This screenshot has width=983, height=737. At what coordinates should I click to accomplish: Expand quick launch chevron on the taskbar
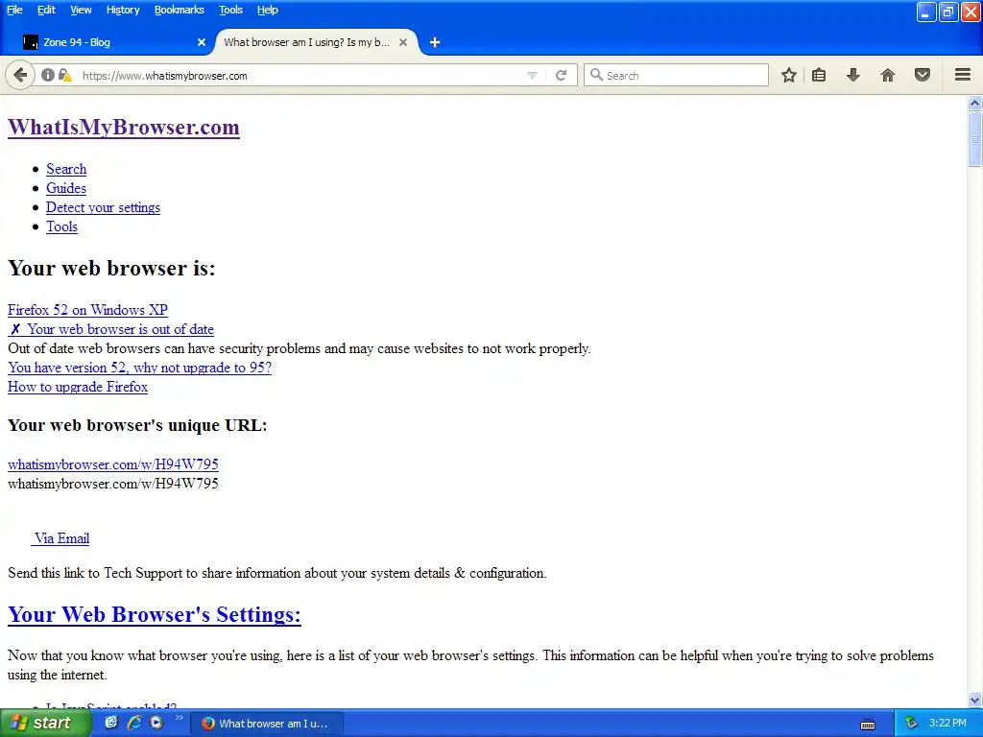tap(179, 718)
